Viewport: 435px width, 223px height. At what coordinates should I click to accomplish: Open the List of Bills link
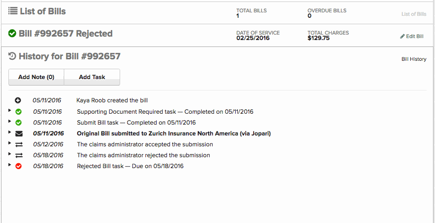point(414,14)
